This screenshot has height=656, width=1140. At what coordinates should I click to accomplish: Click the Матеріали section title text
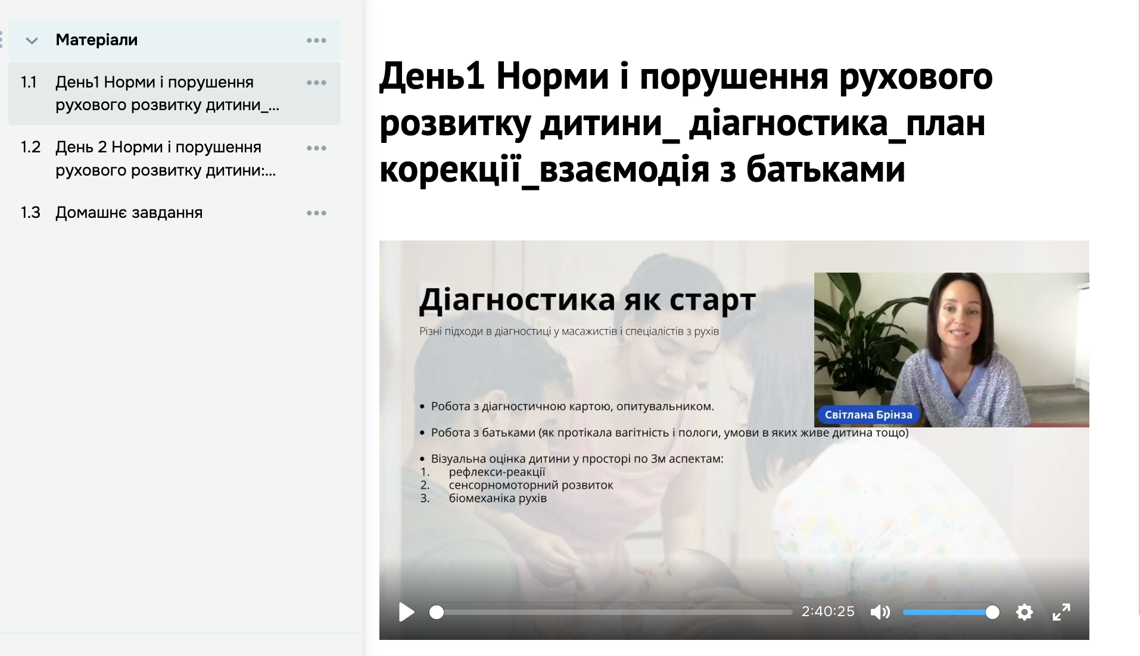point(96,40)
